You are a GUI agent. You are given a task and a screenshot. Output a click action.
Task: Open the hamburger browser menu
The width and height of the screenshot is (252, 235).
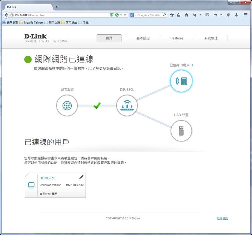[x=246, y=15]
